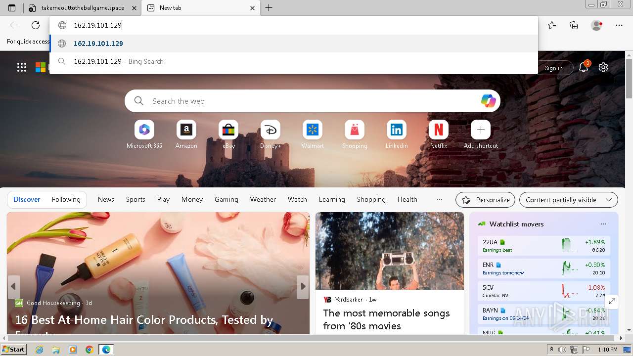Open Settings and more ellipsis menu
This screenshot has height=356, width=633.
point(619,25)
